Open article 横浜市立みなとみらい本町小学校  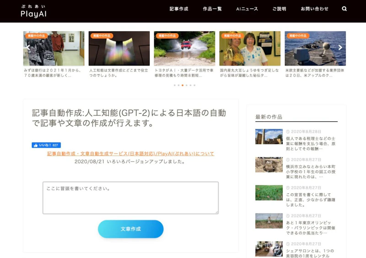coord(311,172)
